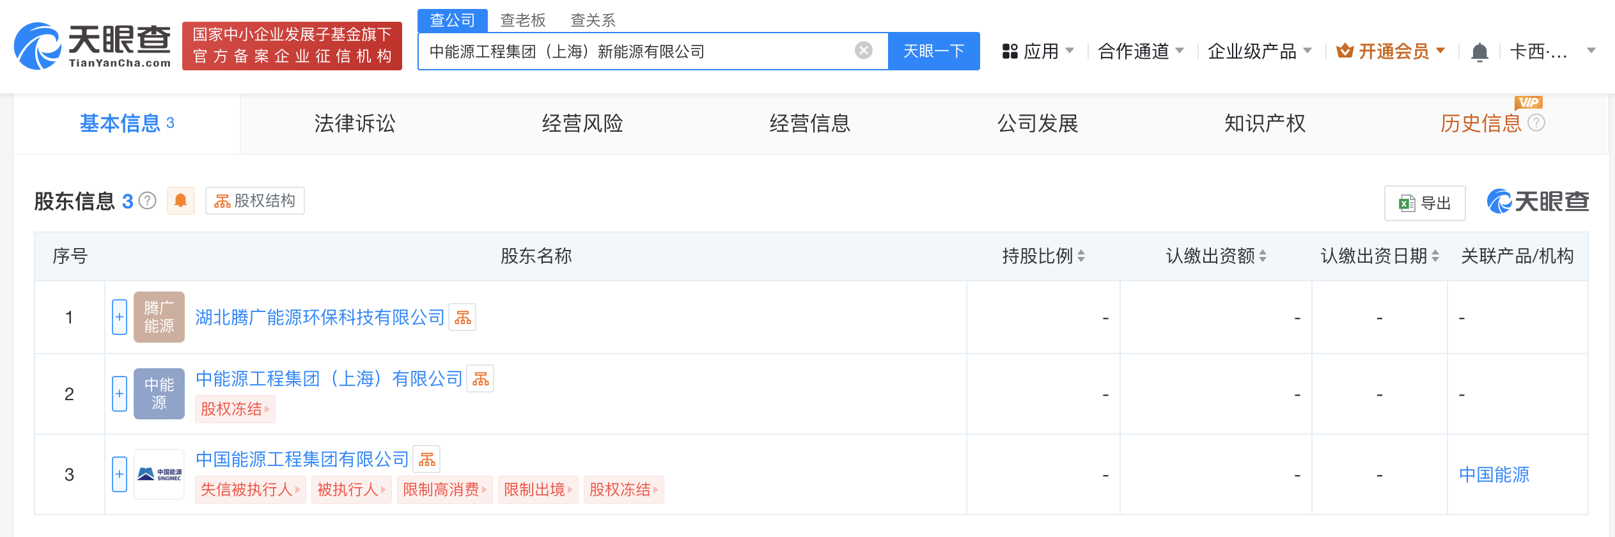Open the 合作通道 dropdown menu

(1141, 51)
